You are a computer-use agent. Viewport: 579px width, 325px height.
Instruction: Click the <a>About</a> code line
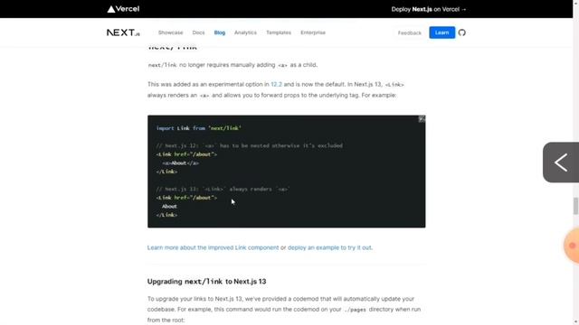(180, 162)
